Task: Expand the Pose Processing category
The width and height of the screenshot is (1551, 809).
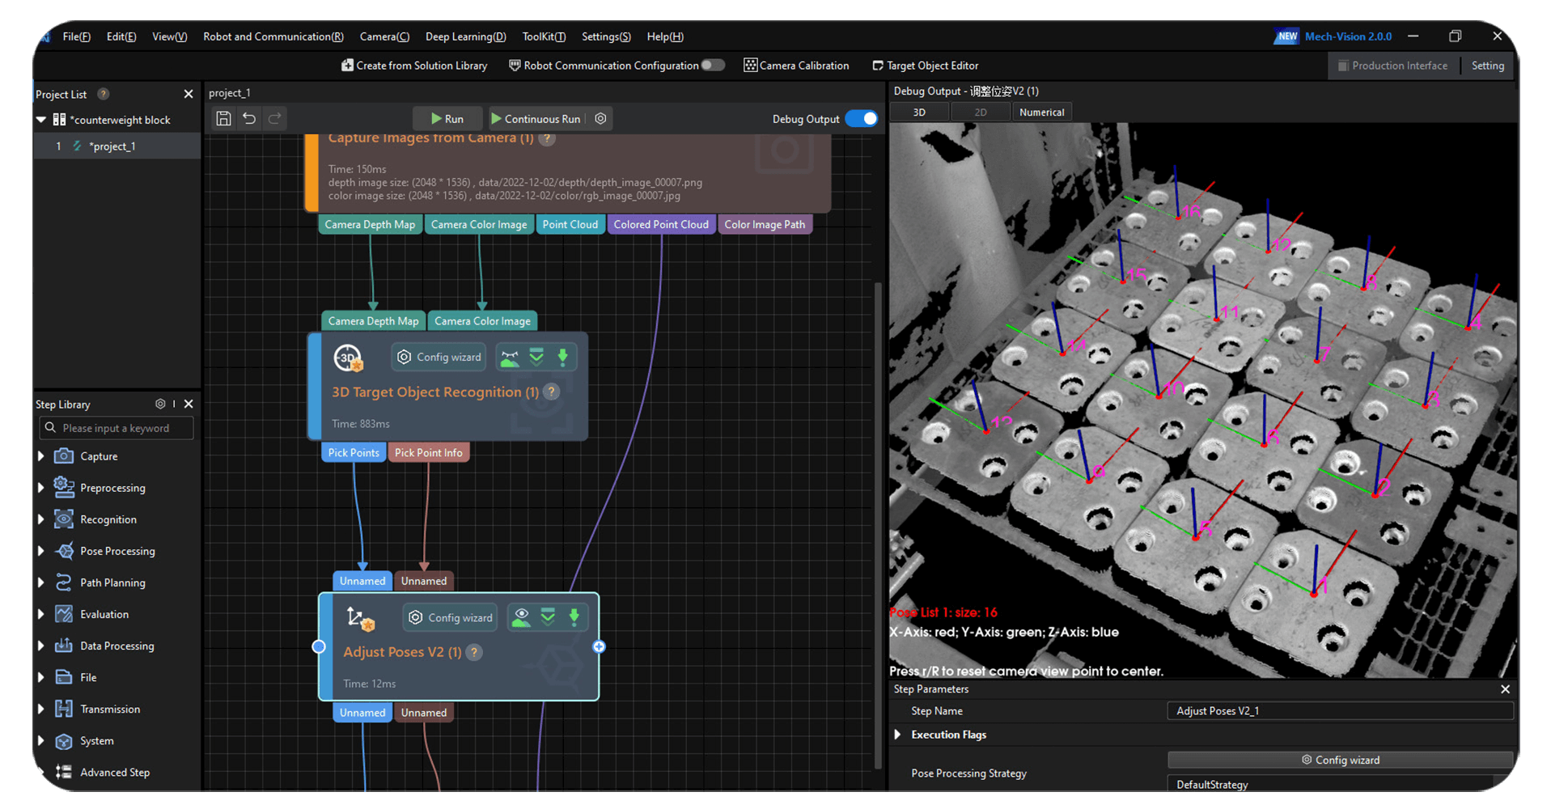Action: pyautogui.click(x=41, y=551)
